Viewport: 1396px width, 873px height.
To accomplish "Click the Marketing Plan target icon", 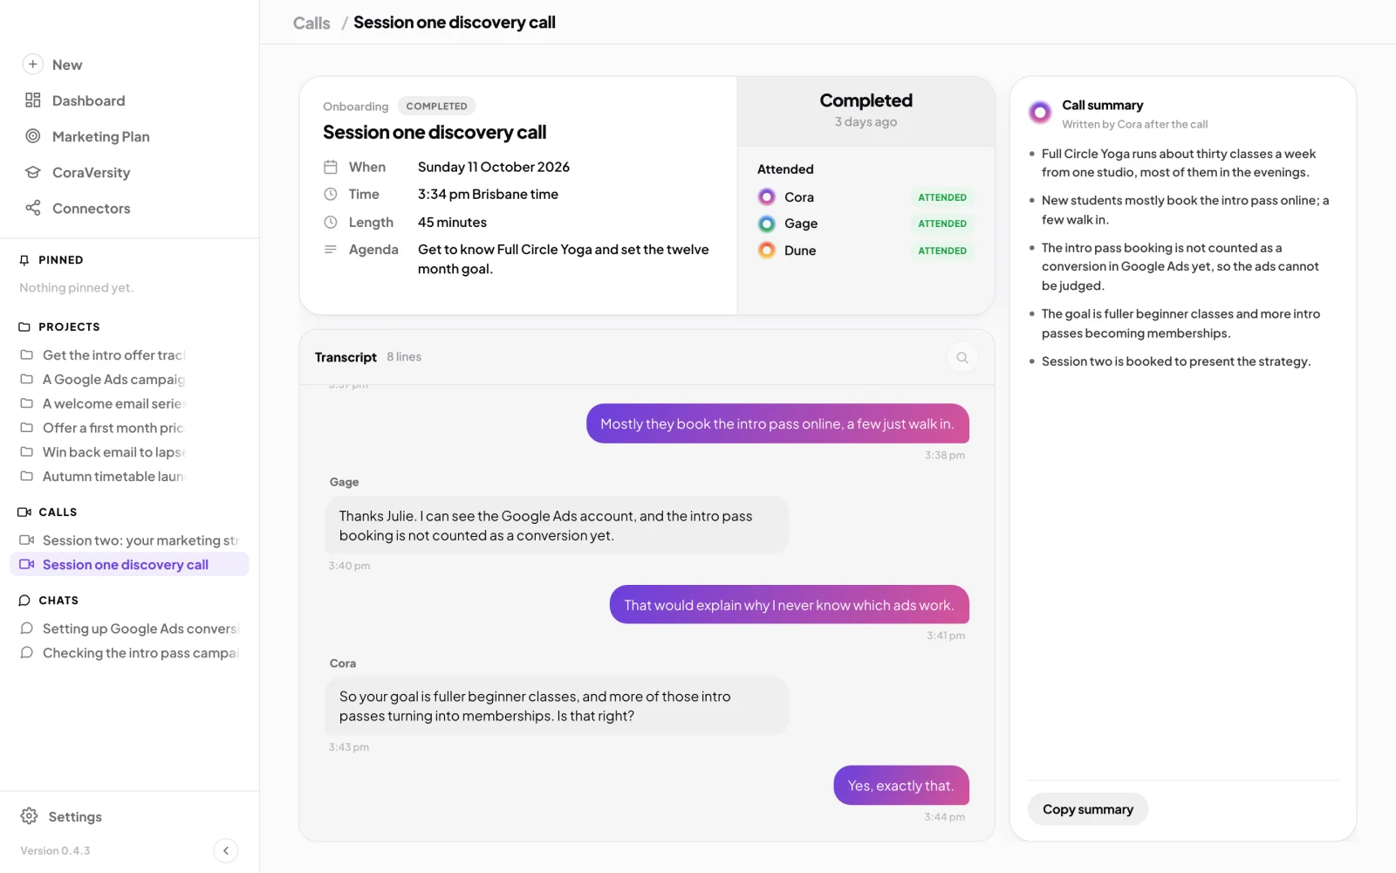I will tap(33, 136).
